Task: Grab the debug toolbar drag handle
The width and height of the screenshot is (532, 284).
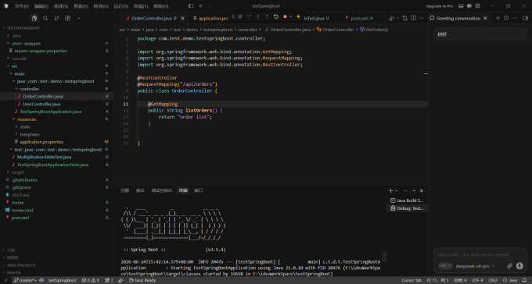Action: (233, 17)
